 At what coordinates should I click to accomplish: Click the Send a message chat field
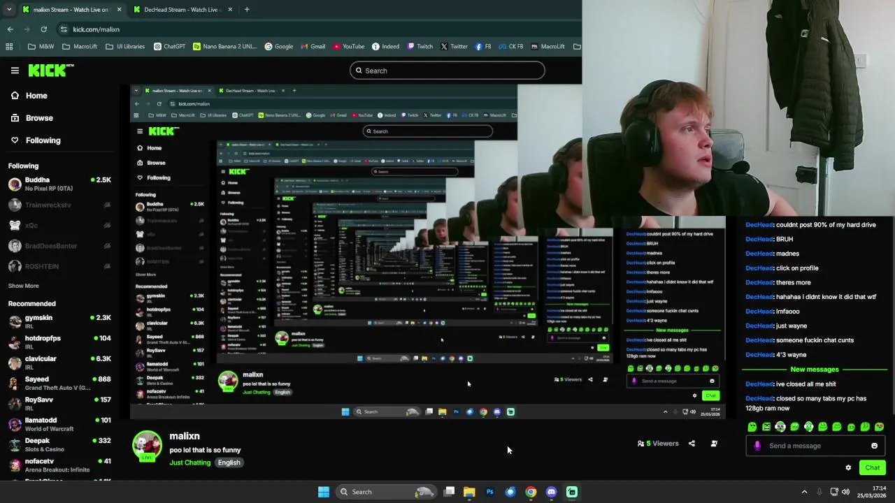[815, 446]
